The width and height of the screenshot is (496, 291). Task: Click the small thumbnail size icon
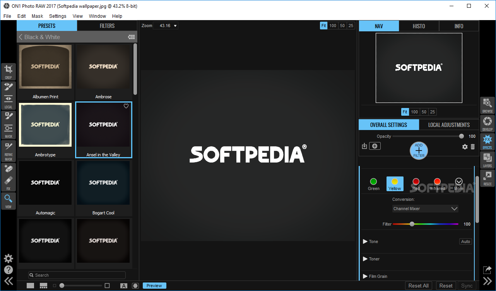pyautogui.click(x=55, y=286)
